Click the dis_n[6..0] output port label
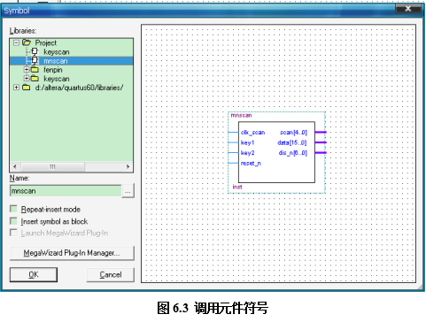 [x=293, y=153]
